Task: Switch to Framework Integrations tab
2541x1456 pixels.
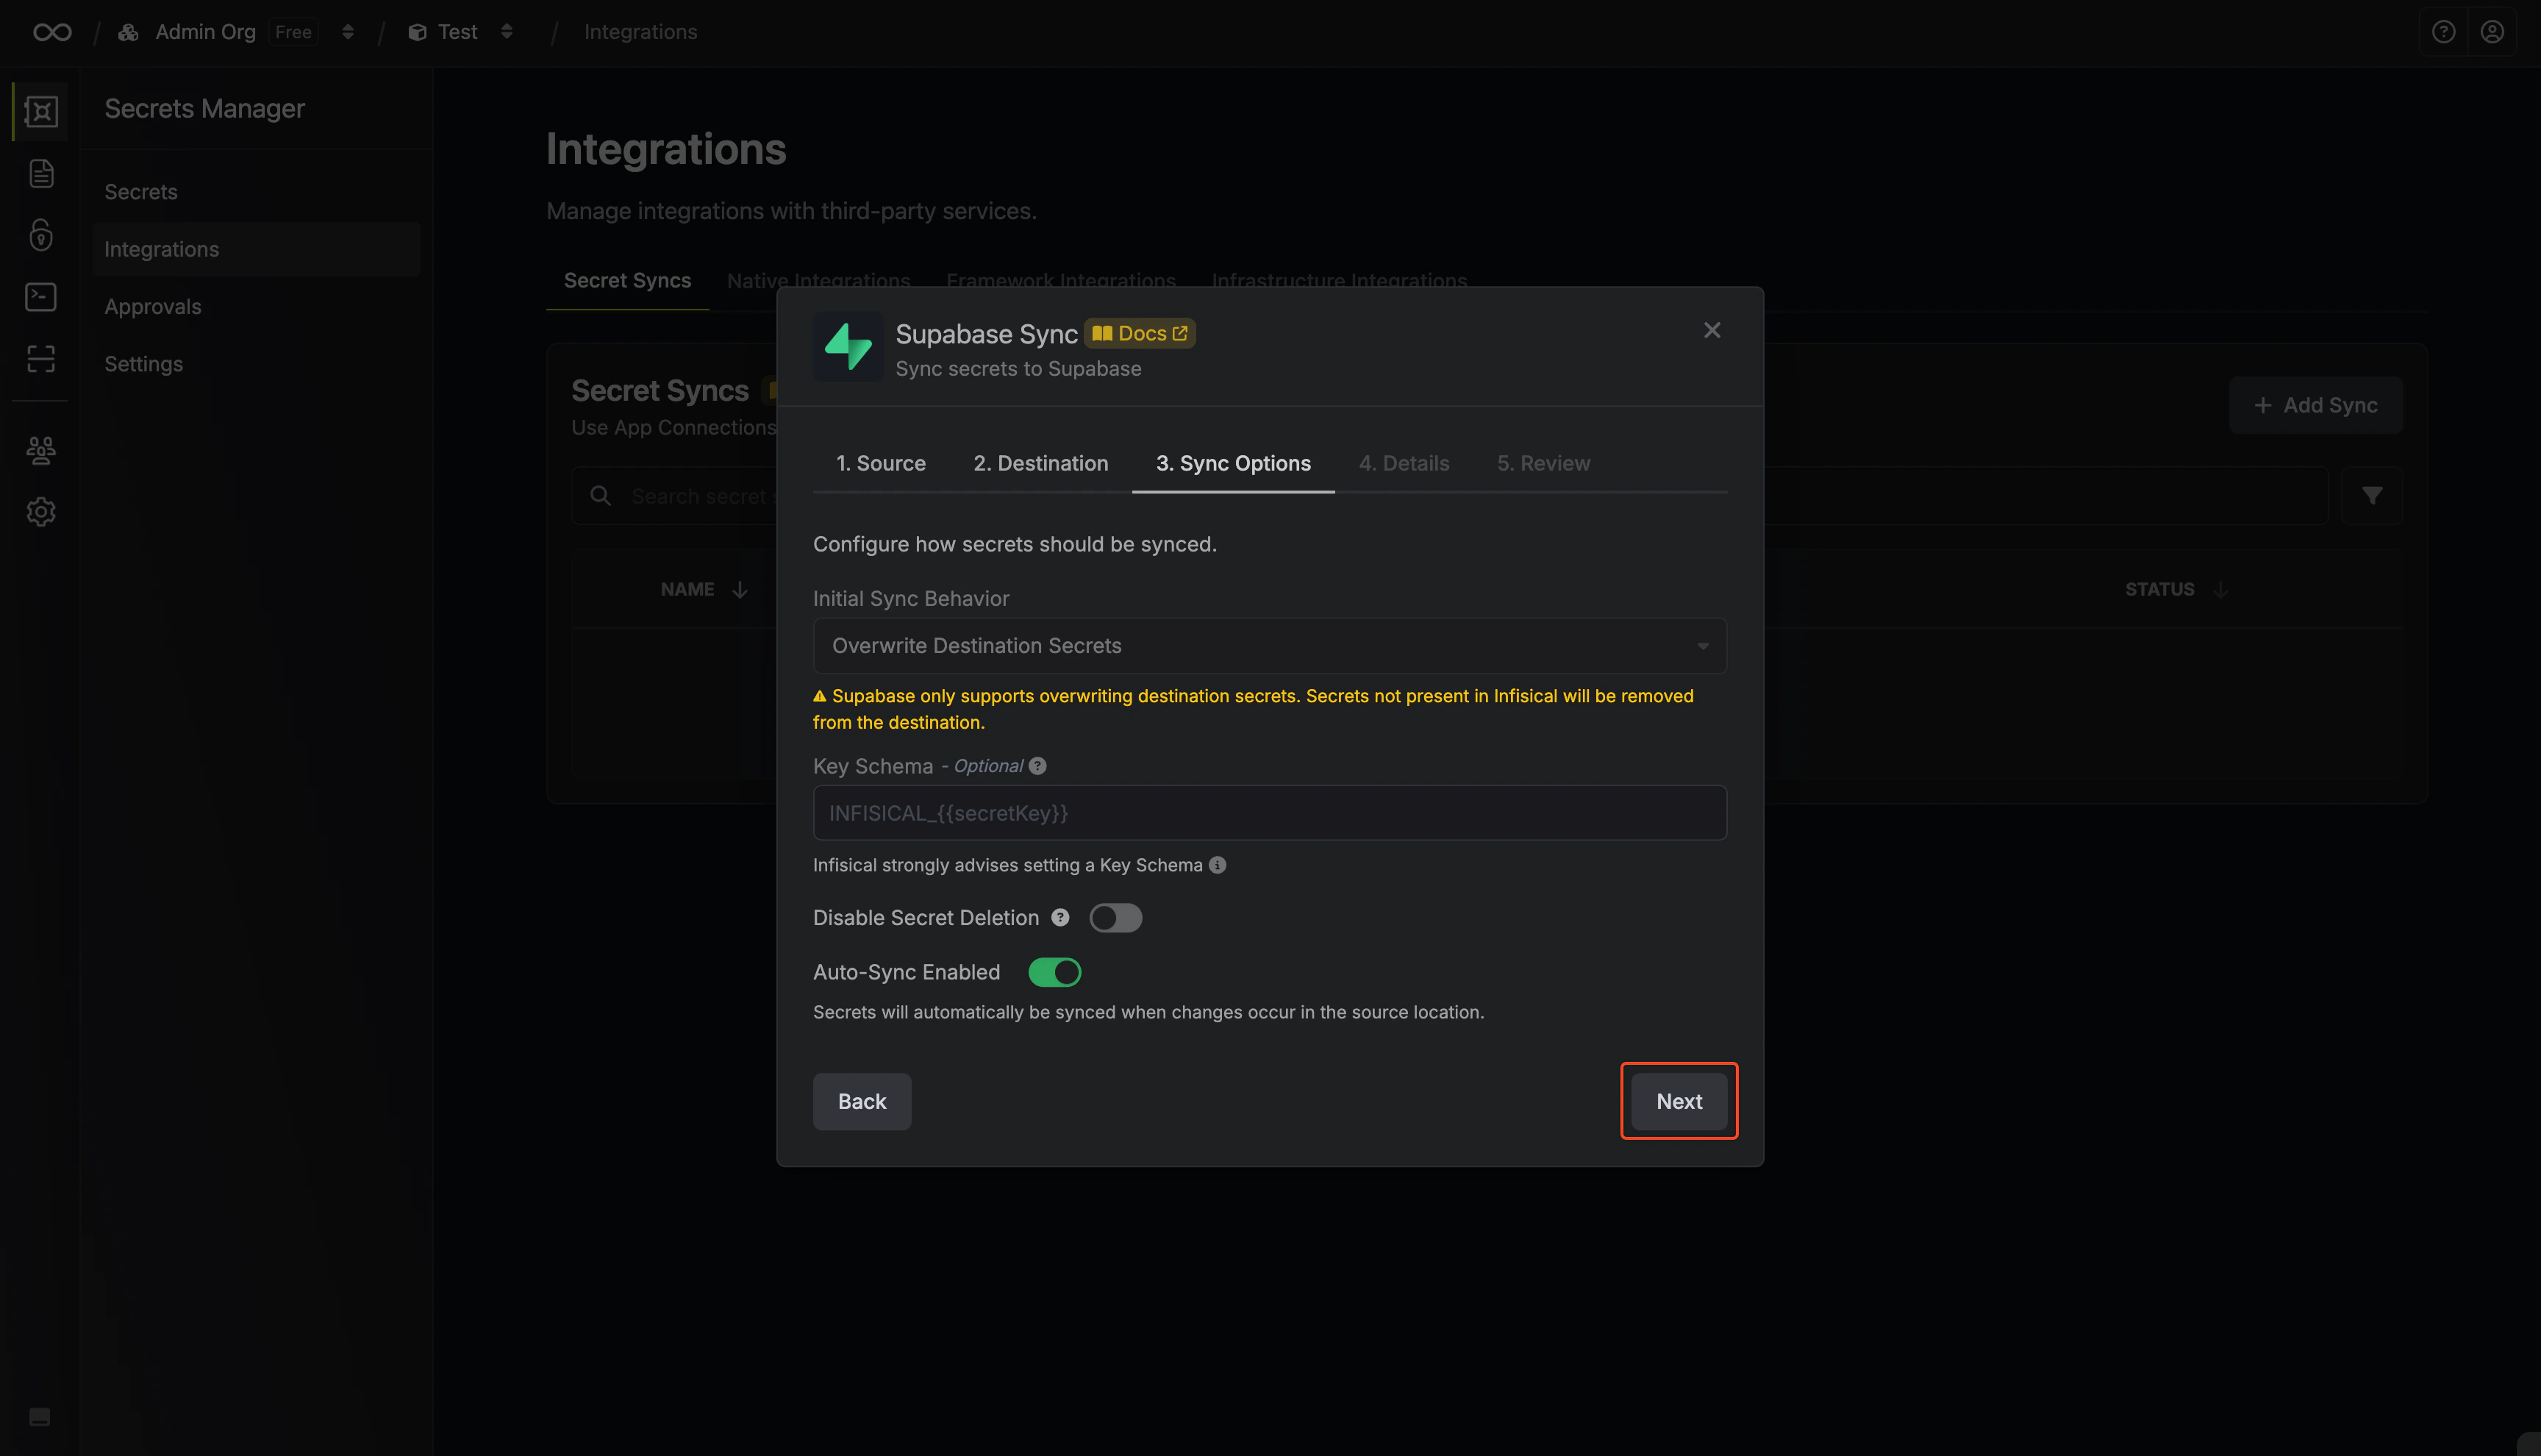Action: [1060, 281]
